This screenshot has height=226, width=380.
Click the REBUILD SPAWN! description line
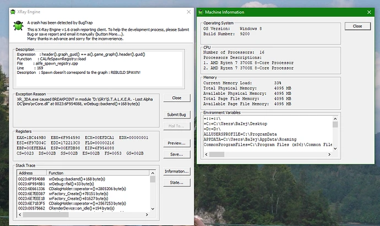point(79,73)
